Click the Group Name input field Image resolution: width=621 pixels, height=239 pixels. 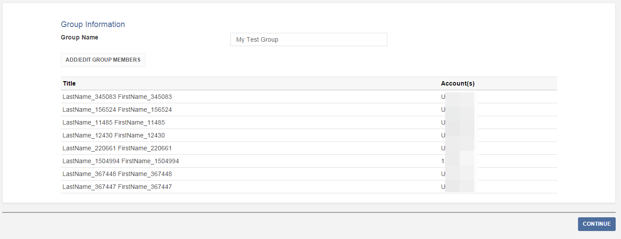coord(309,39)
